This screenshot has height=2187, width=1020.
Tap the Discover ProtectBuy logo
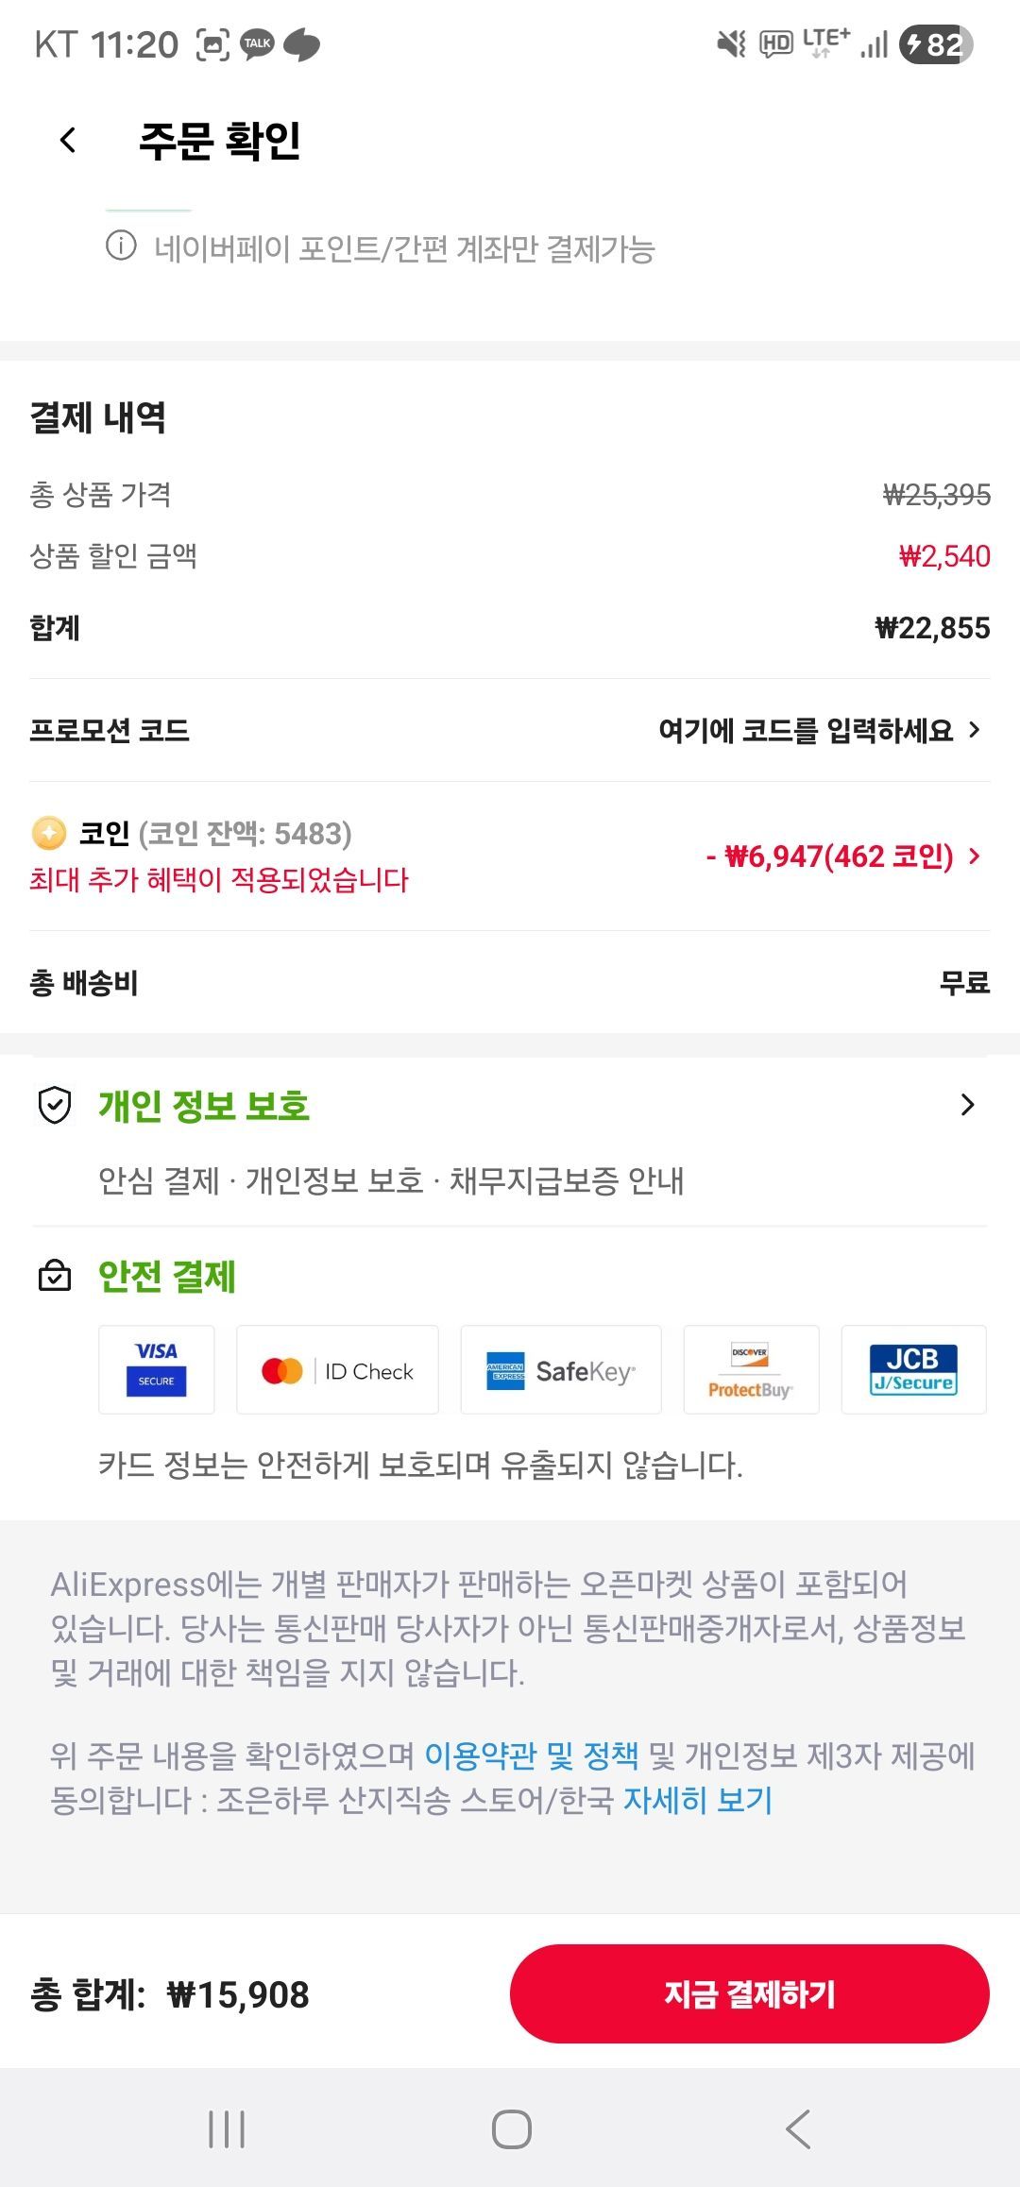[751, 1370]
